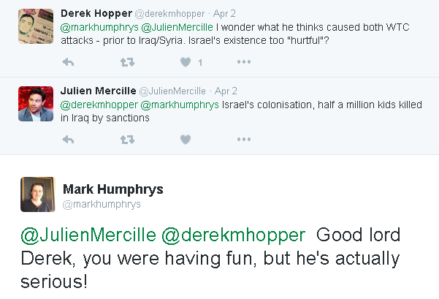Click @derekmhopper mention in Mark Humphrys' tweet
This screenshot has height=299, width=439.
coord(233,235)
